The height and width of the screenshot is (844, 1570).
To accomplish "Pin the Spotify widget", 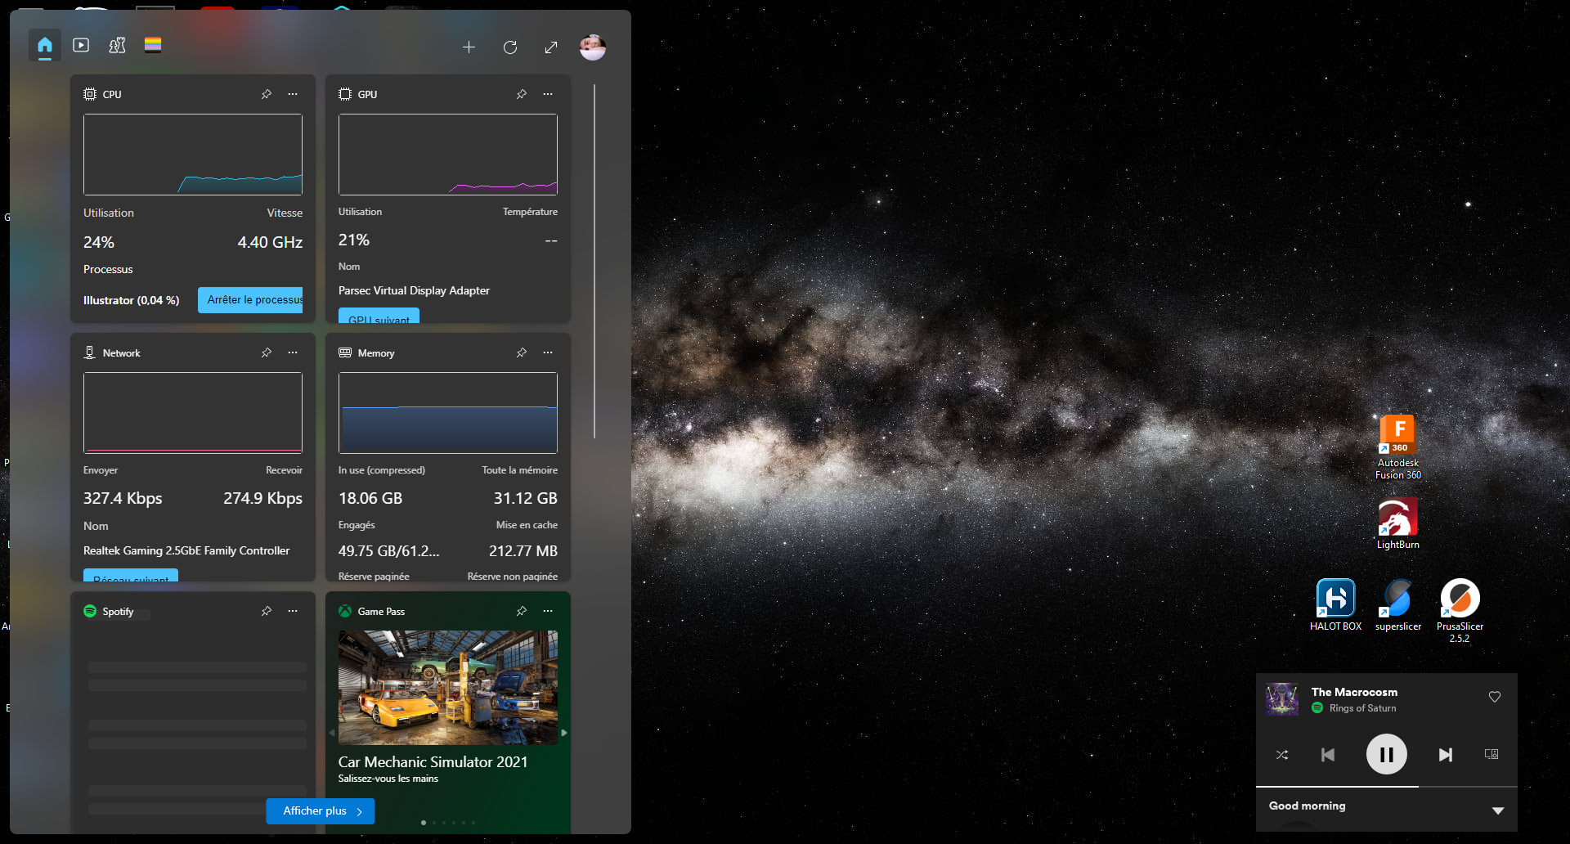I will (267, 611).
